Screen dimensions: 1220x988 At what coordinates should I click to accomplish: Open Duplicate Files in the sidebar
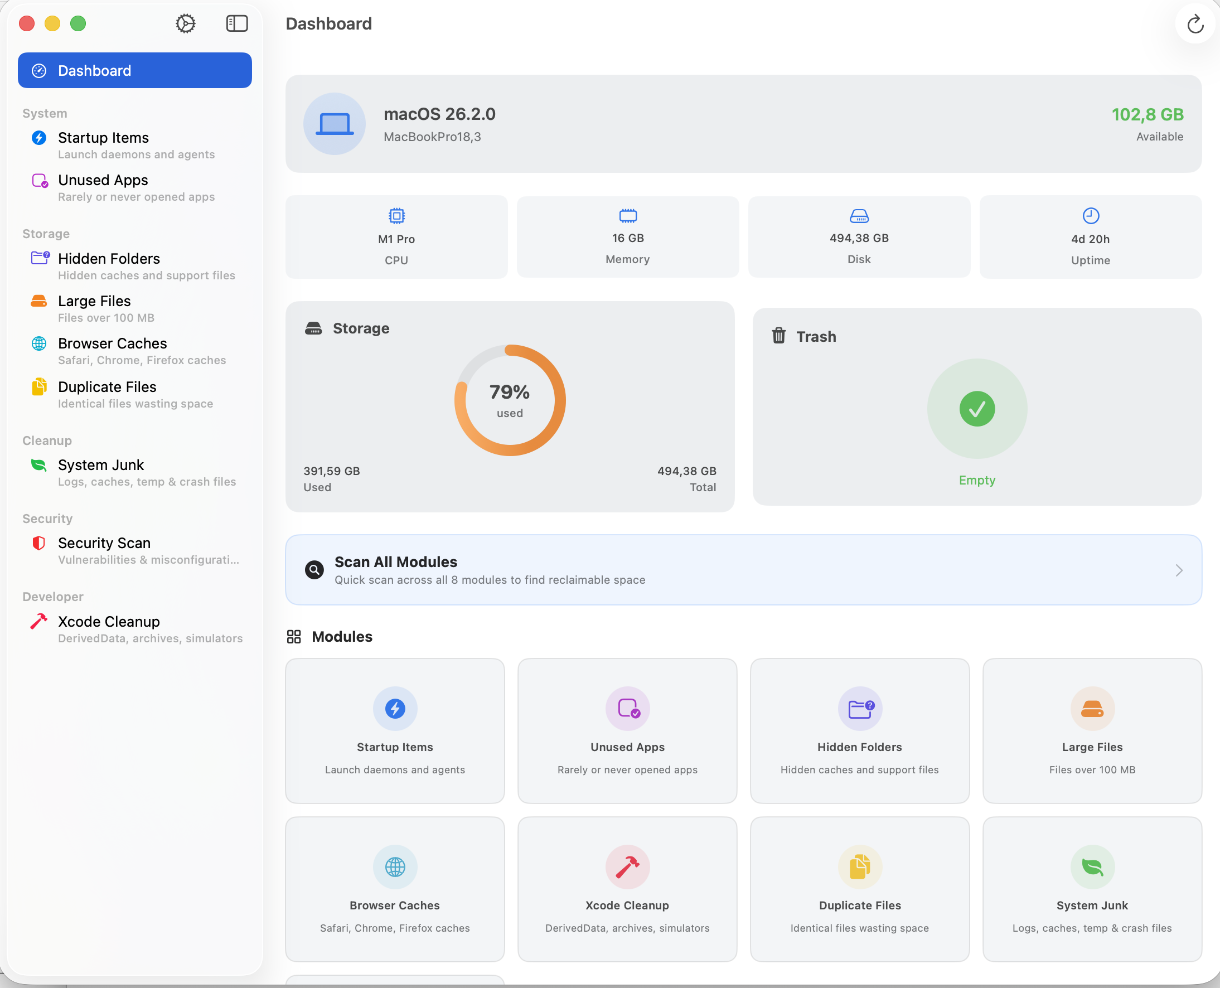(x=135, y=394)
